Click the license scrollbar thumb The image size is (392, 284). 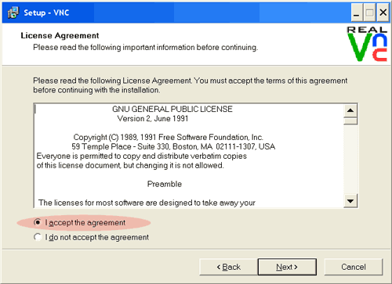coord(350,121)
